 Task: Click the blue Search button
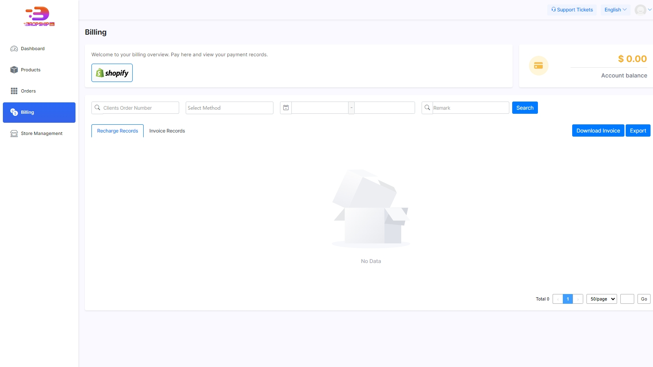525,108
